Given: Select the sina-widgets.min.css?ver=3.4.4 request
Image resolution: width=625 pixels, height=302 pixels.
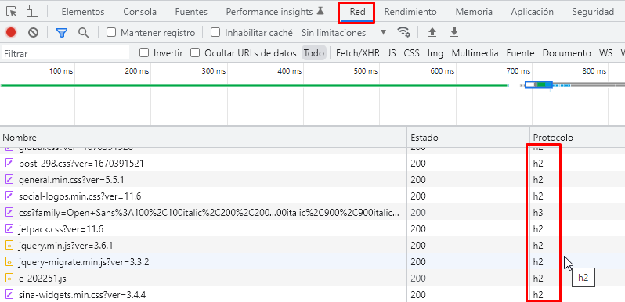Looking at the screenshot, I should click(x=82, y=295).
